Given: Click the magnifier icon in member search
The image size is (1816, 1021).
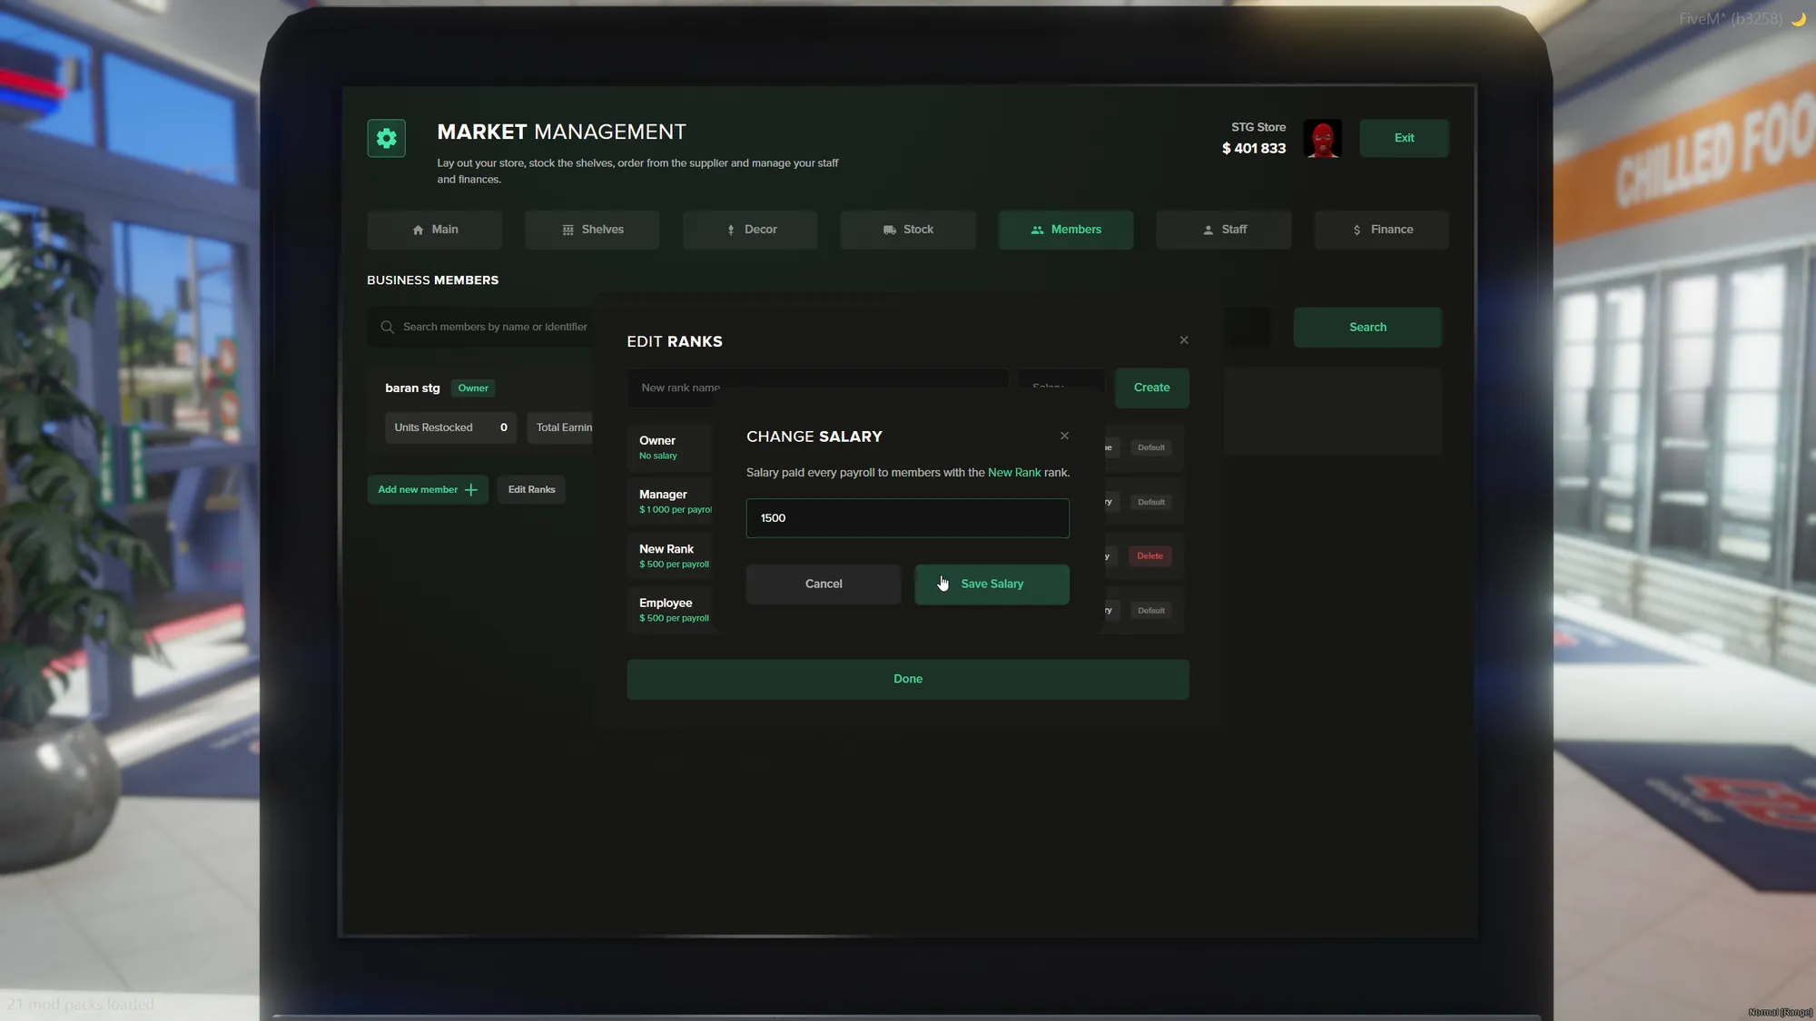Looking at the screenshot, I should pos(388,327).
